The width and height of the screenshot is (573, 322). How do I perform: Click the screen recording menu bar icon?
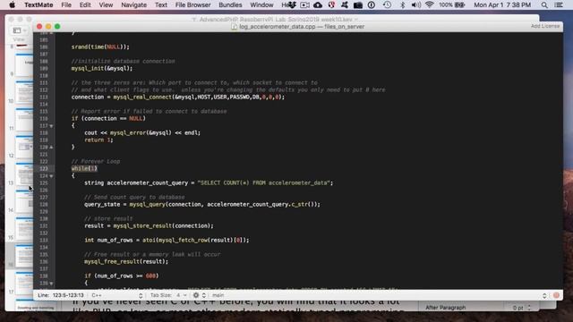(x=304, y=5)
